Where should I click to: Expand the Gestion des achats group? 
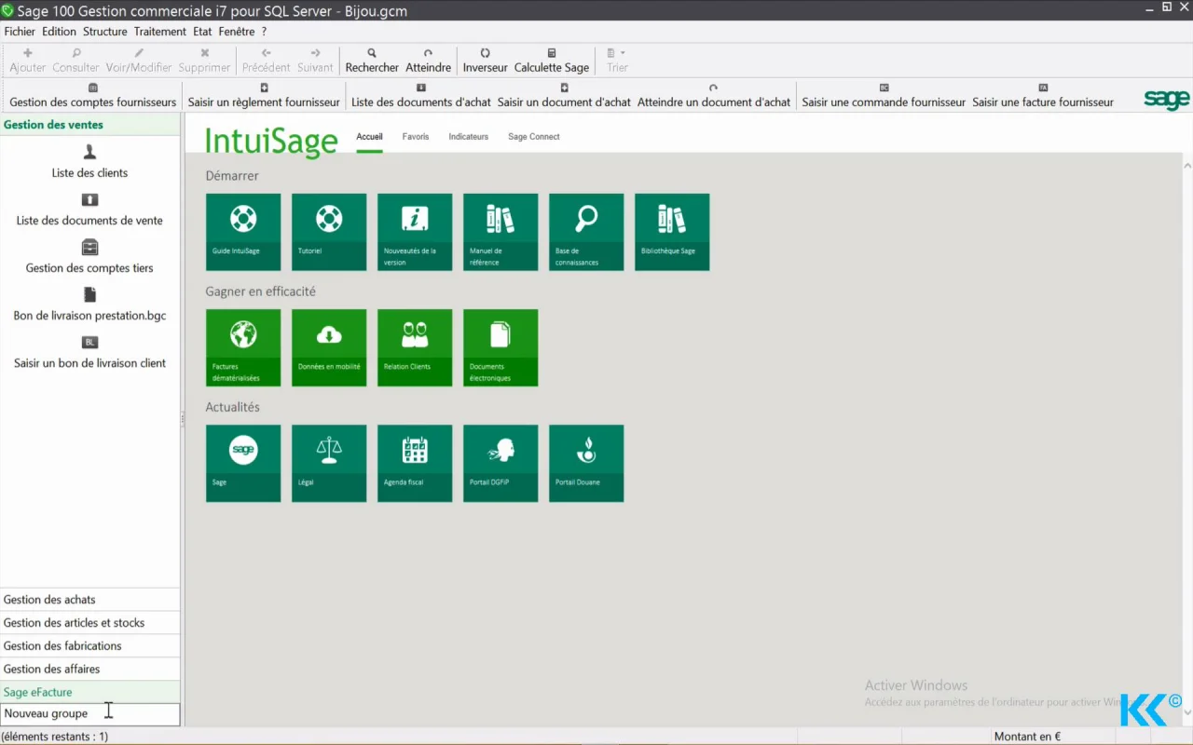[x=90, y=600]
